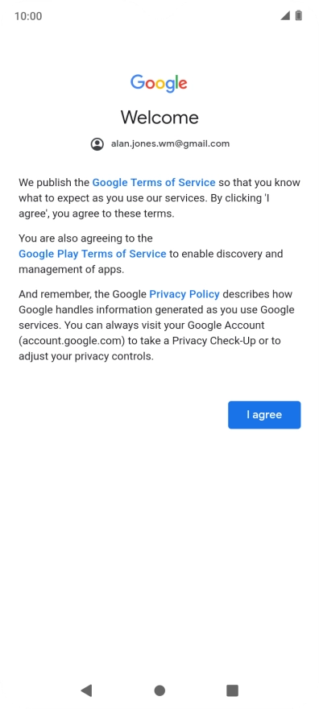Tap the Android home circle button
319x709 pixels.
coord(159,690)
